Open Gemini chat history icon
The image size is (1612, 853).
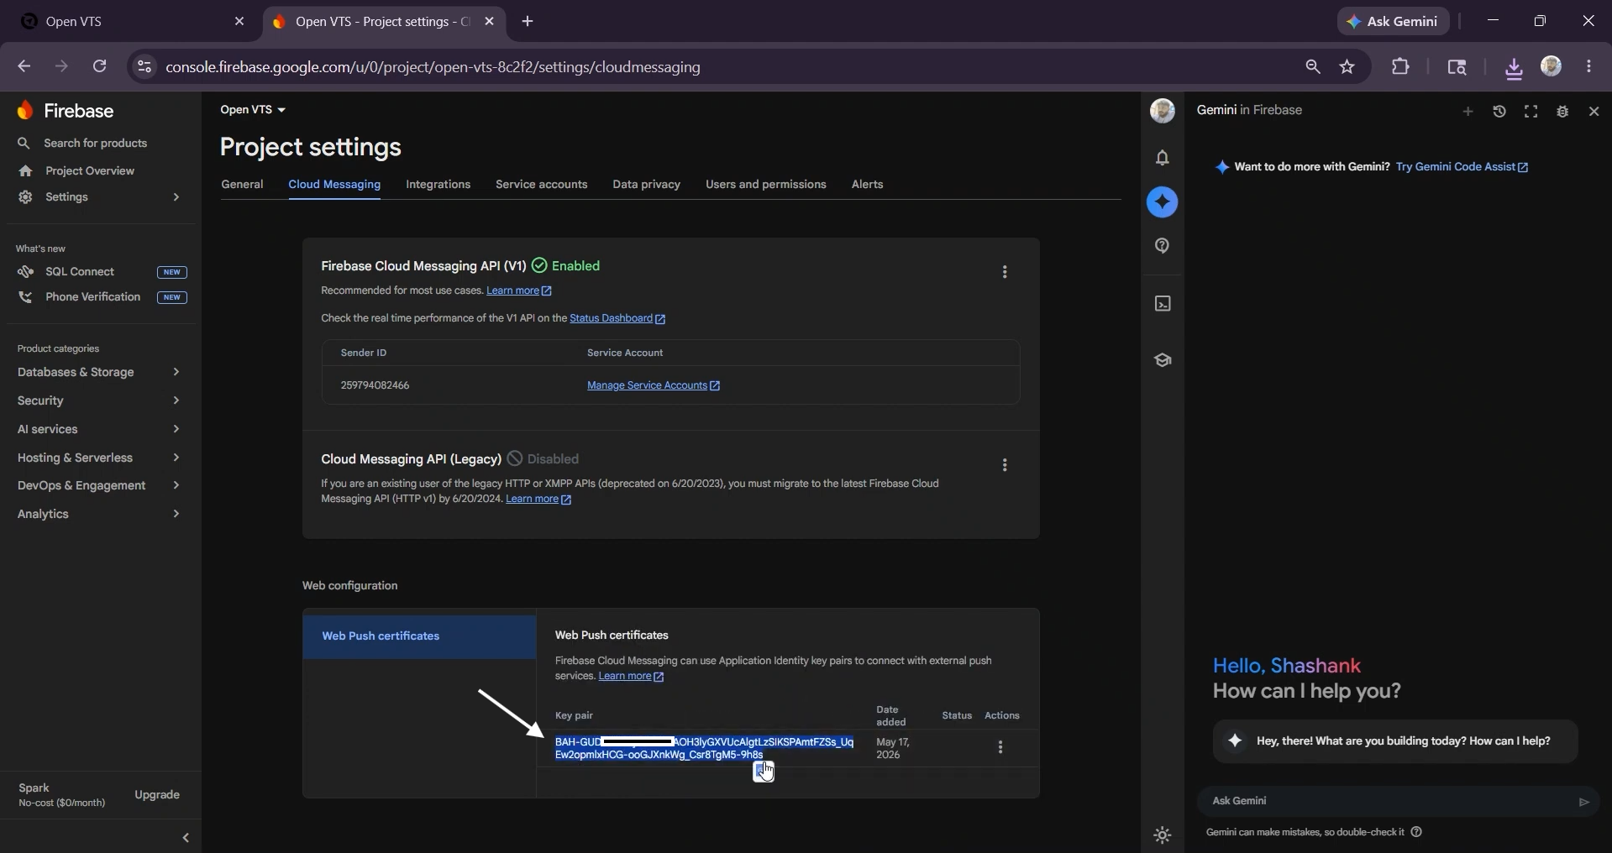click(1499, 112)
